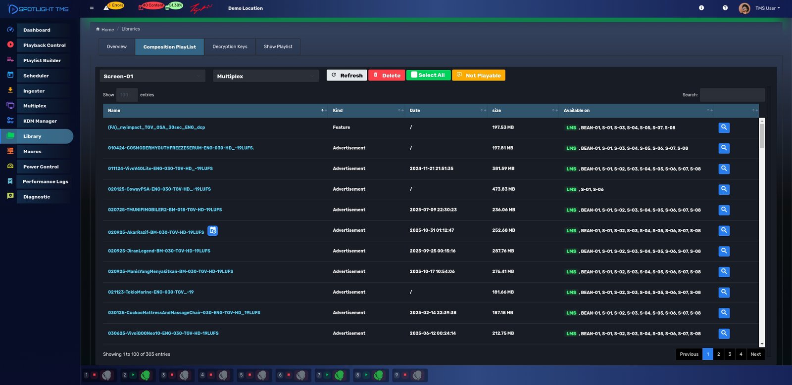Click the Playback Control sidebar icon

coord(10,45)
